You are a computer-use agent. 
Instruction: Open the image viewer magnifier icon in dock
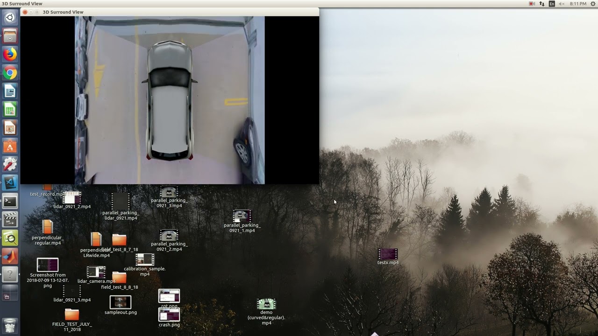pyautogui.click(x=10, y=238)
